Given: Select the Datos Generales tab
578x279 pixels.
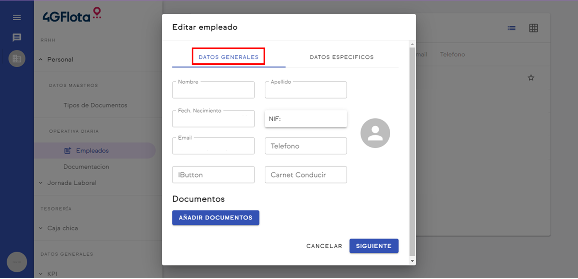Looking at the screenshot, I should pos(228,57).
